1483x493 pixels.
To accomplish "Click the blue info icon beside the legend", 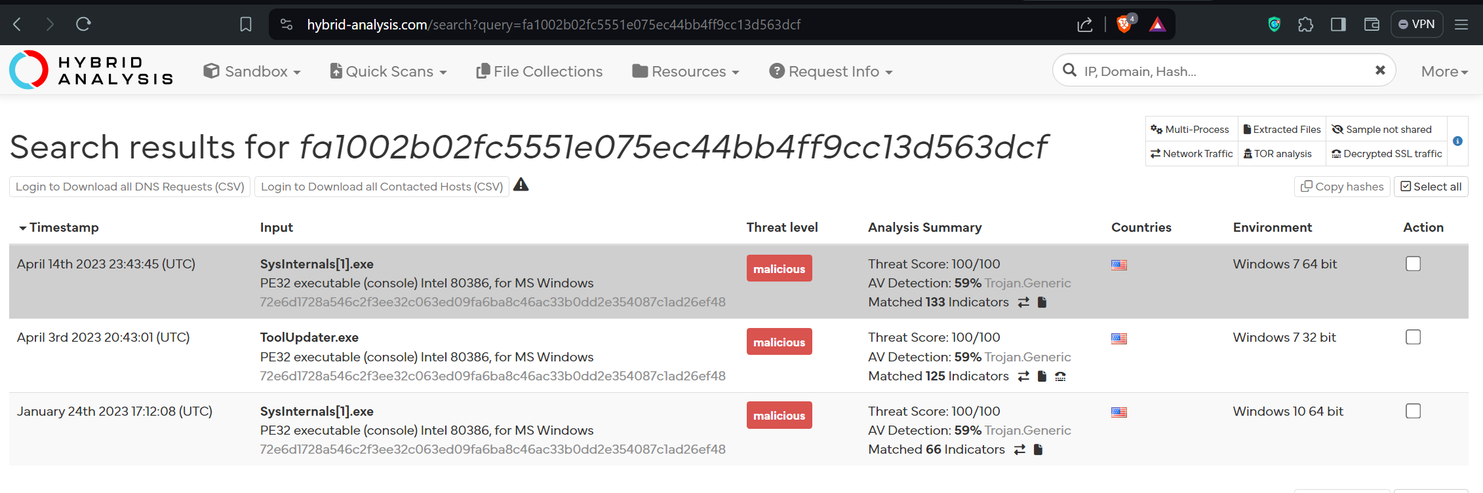I will click(1457, 141).
